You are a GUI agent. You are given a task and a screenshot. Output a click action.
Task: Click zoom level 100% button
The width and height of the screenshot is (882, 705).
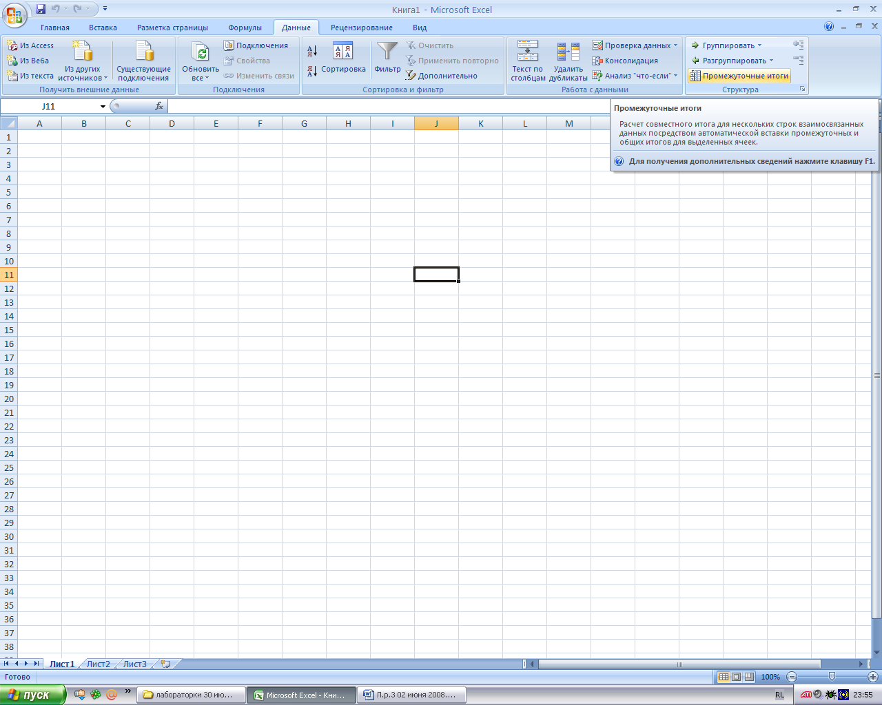coord(770,677)
